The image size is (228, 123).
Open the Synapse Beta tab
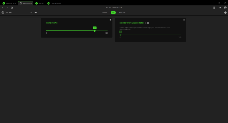tap(9, 3)
